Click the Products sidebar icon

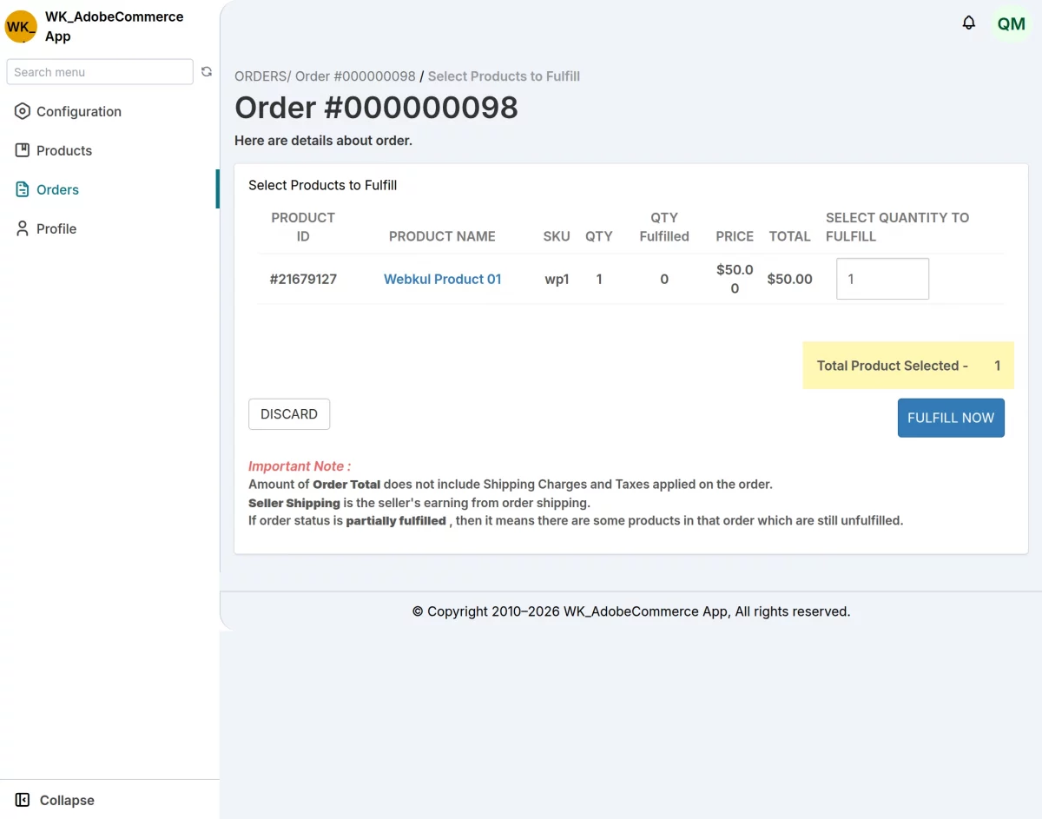tap(23, 150)
